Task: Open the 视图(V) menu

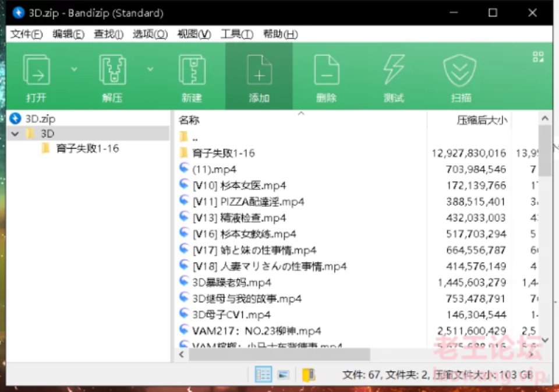Action: point(194,34)
